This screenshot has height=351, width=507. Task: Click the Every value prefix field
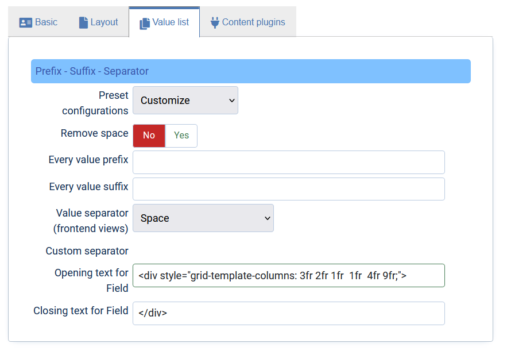289,162
